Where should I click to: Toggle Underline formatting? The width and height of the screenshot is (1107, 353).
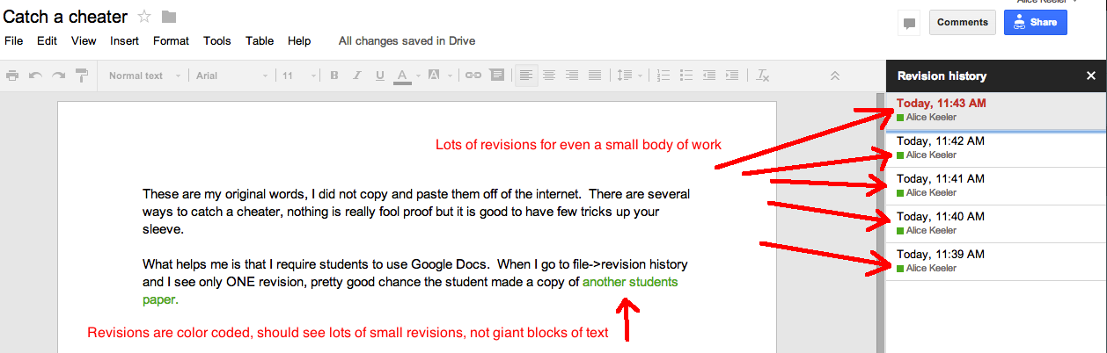[380, 76]
